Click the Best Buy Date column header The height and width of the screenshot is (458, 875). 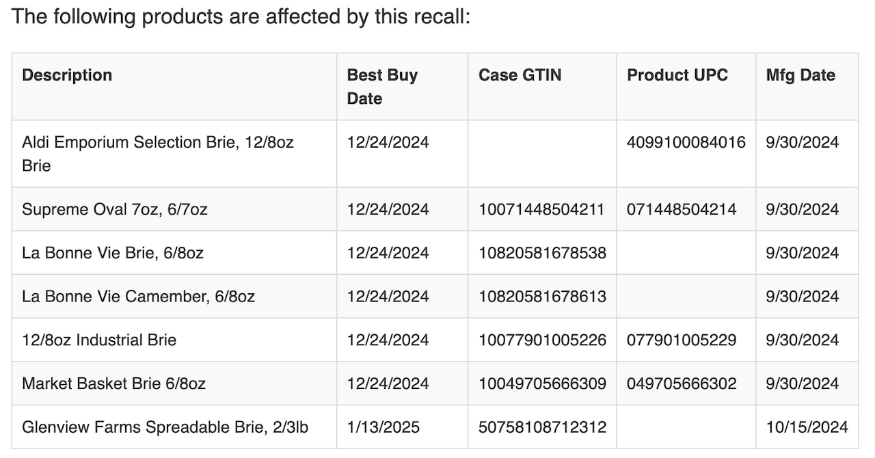(x=382, y=87)
